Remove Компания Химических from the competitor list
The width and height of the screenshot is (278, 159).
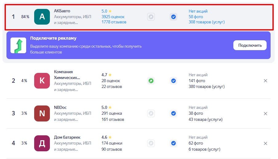265,81
